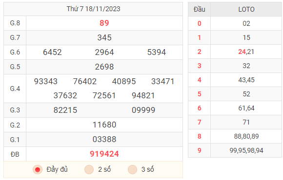Click the G.7 prize number 345

[x=104, y=37]
